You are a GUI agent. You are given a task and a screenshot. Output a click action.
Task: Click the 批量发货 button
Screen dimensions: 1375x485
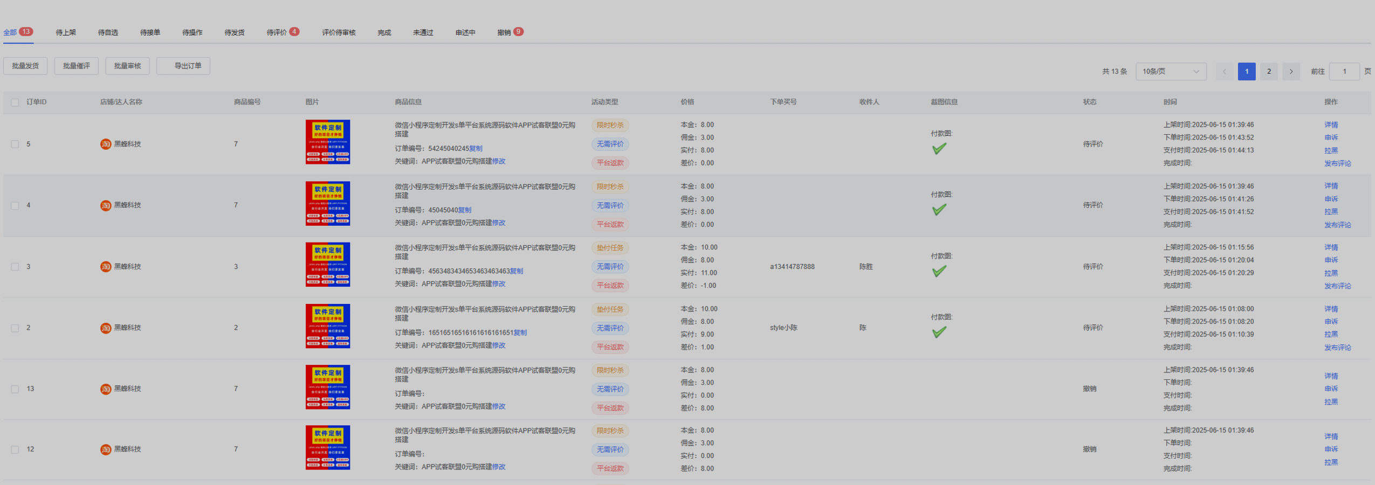25,66
